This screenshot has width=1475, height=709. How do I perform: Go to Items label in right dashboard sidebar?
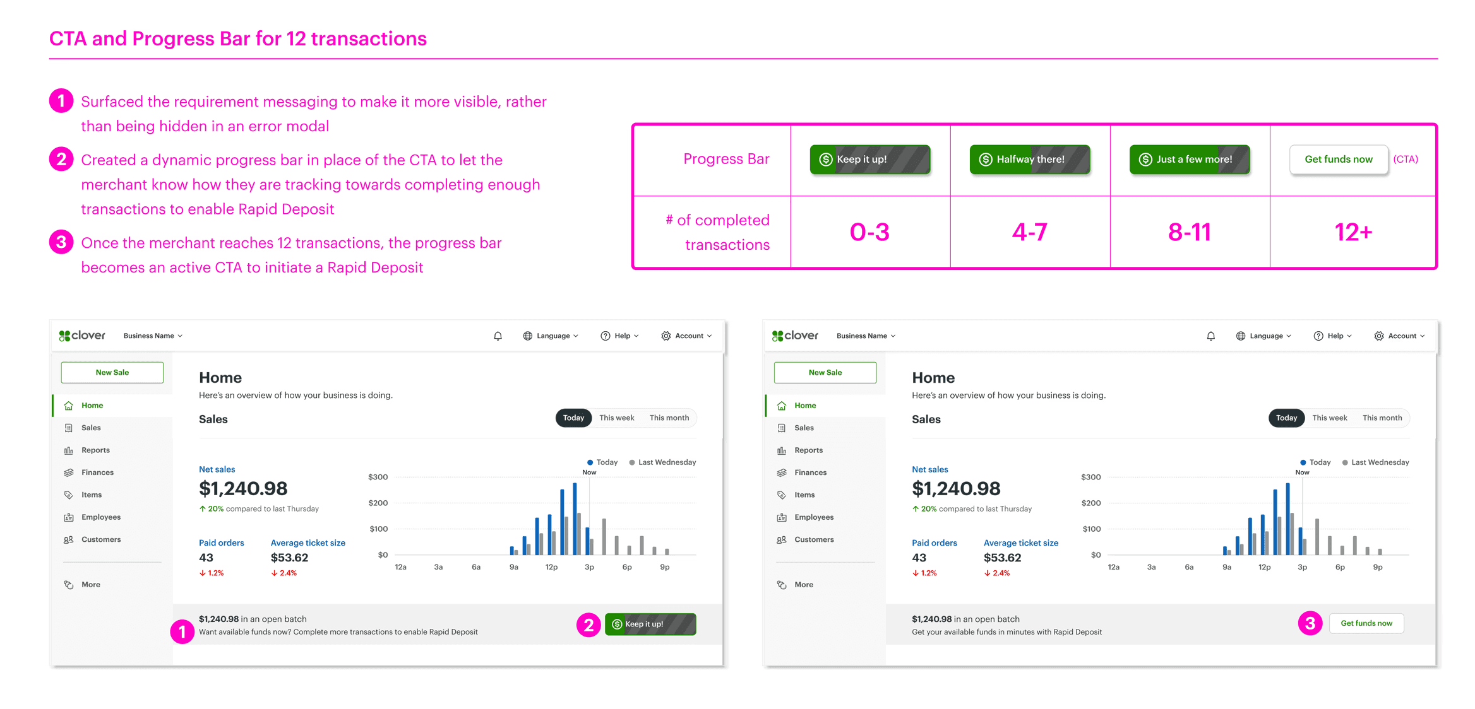[x=804, y=495]
